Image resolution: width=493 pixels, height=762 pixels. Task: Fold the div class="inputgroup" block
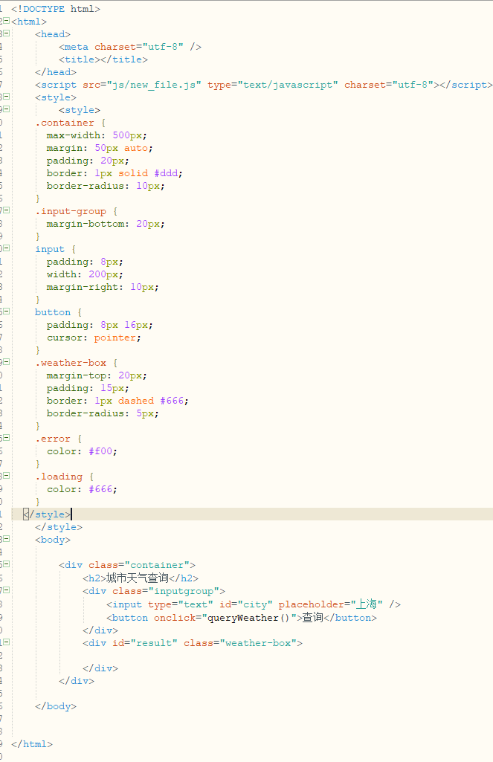(x=6, y=590)
